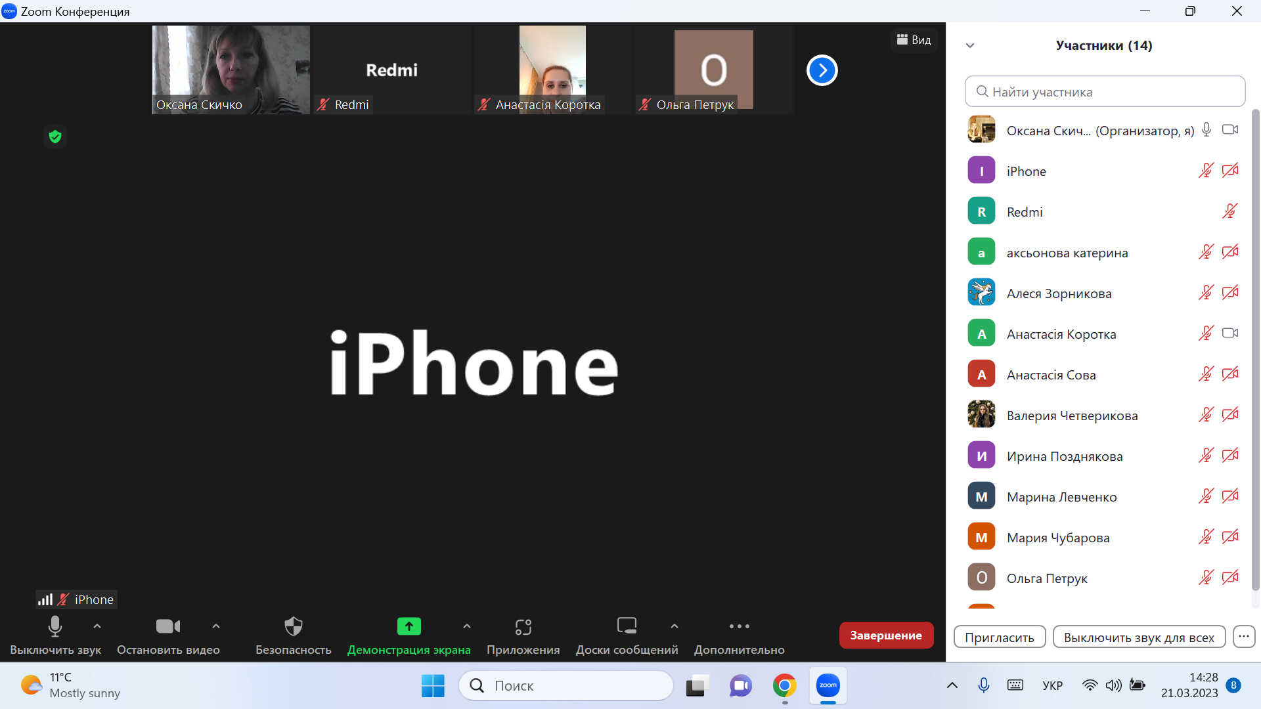The width and height of the screenshot is (1261, 709).
Task: Click the Найти участника search field
Action: [1105, 91]
